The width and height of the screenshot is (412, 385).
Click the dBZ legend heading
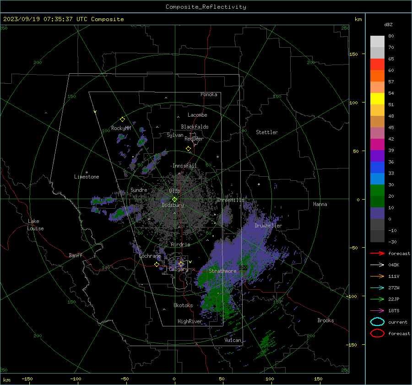tap(388, 24)
